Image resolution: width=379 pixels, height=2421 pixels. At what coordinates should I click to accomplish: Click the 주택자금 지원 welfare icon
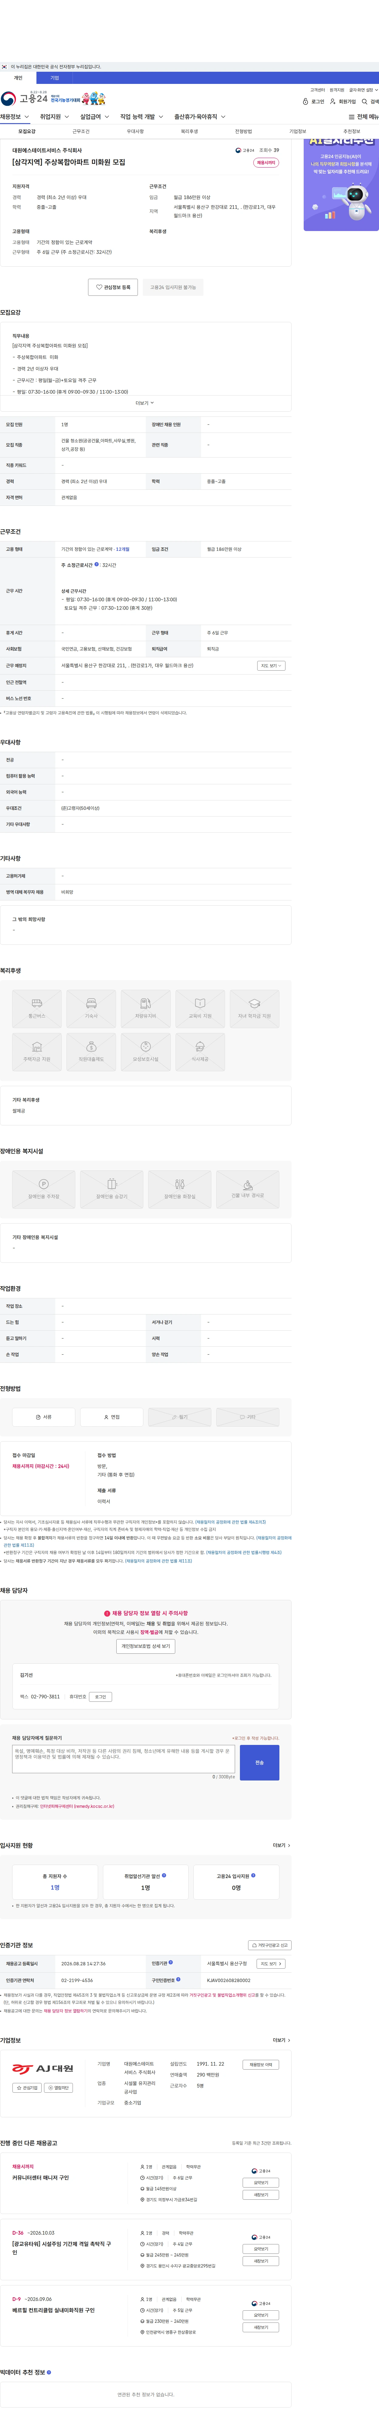[x=36, y=1052]
